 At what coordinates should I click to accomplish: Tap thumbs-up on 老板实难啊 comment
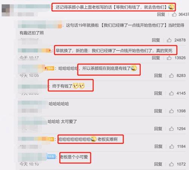[x=172, y=147]
